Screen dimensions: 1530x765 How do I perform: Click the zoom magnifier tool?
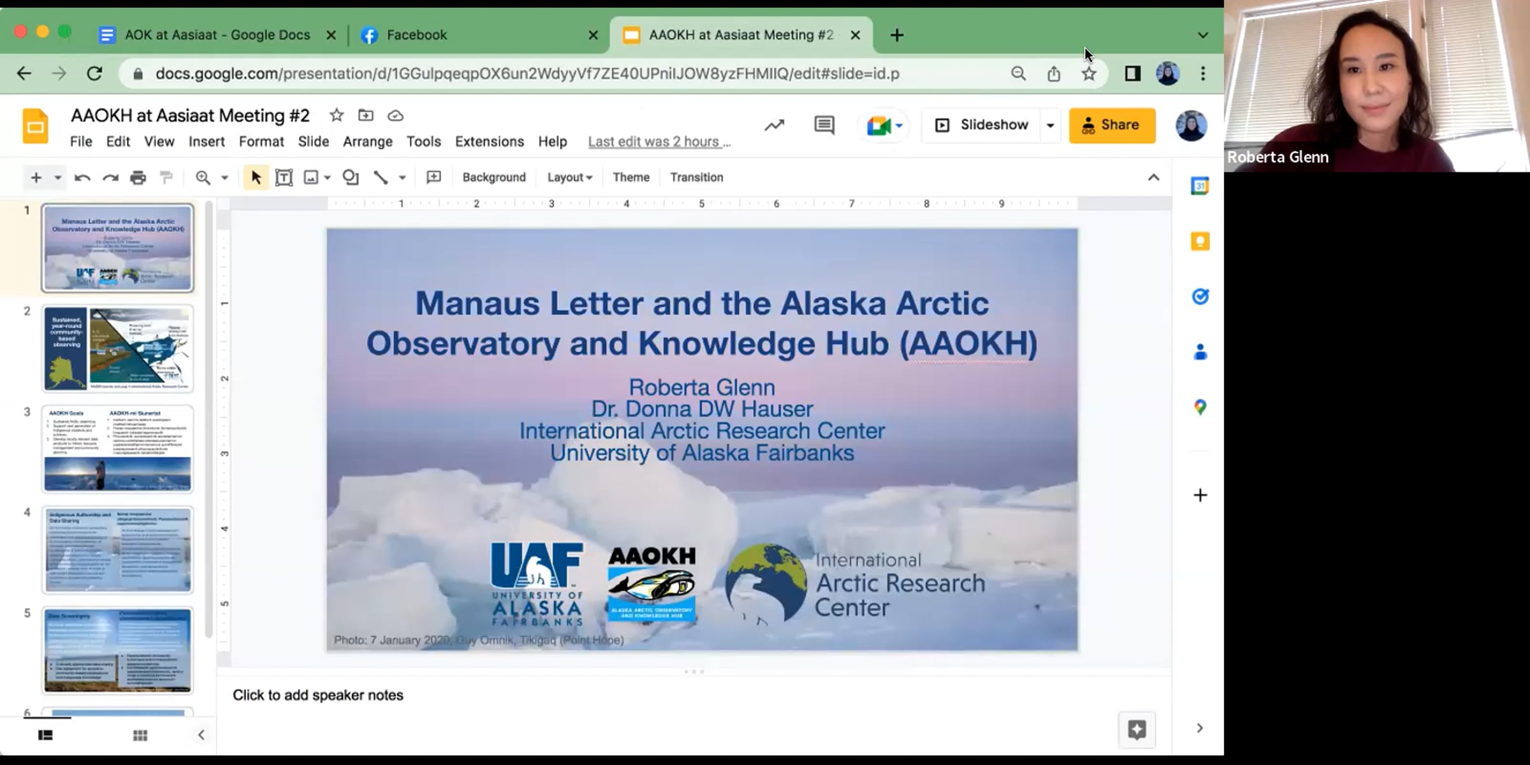click(203, 177)
